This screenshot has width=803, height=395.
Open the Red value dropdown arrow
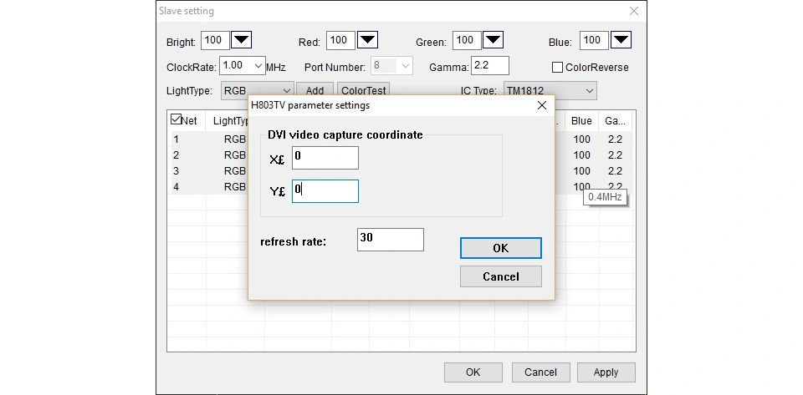tap(367, 40)
